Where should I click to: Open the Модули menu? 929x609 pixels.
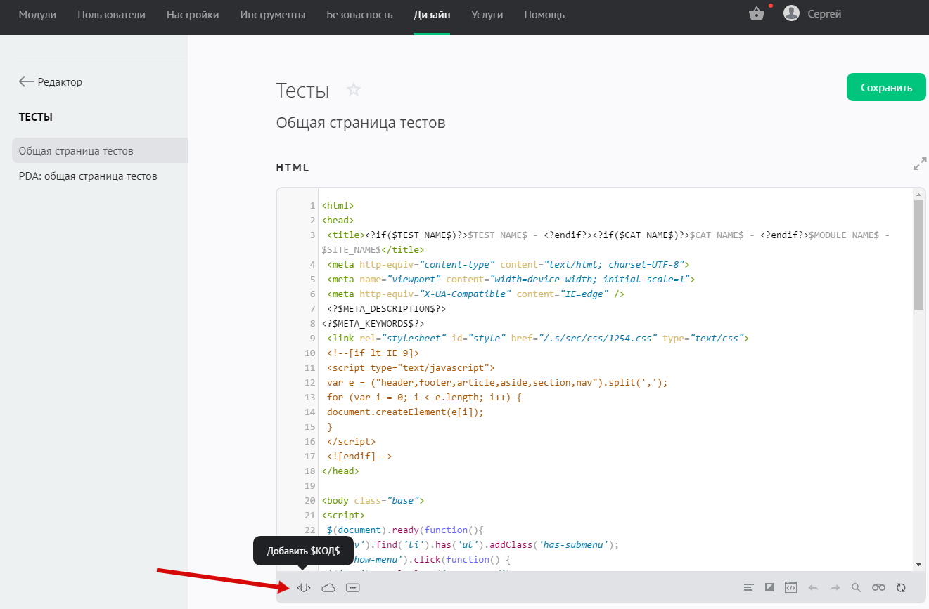pos(37,15)
